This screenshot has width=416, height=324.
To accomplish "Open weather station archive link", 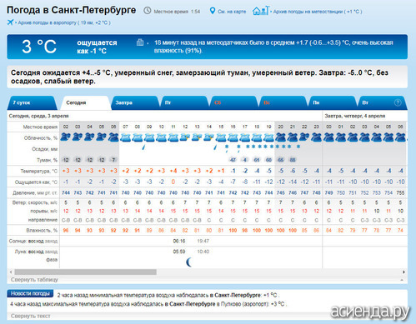I will [x=318, y=12].
